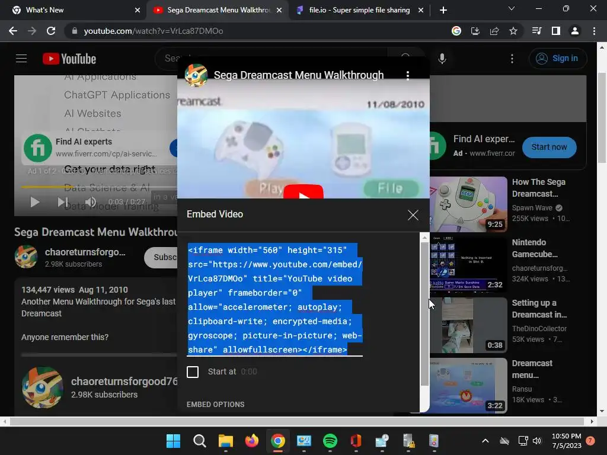Open File Explorer from taskbar
This screenshot has width=607, height=455.
click(226, 441)
